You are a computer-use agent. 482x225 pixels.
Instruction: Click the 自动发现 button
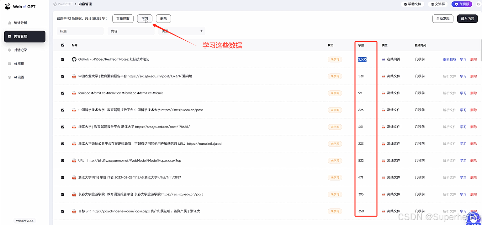point(443,19)
